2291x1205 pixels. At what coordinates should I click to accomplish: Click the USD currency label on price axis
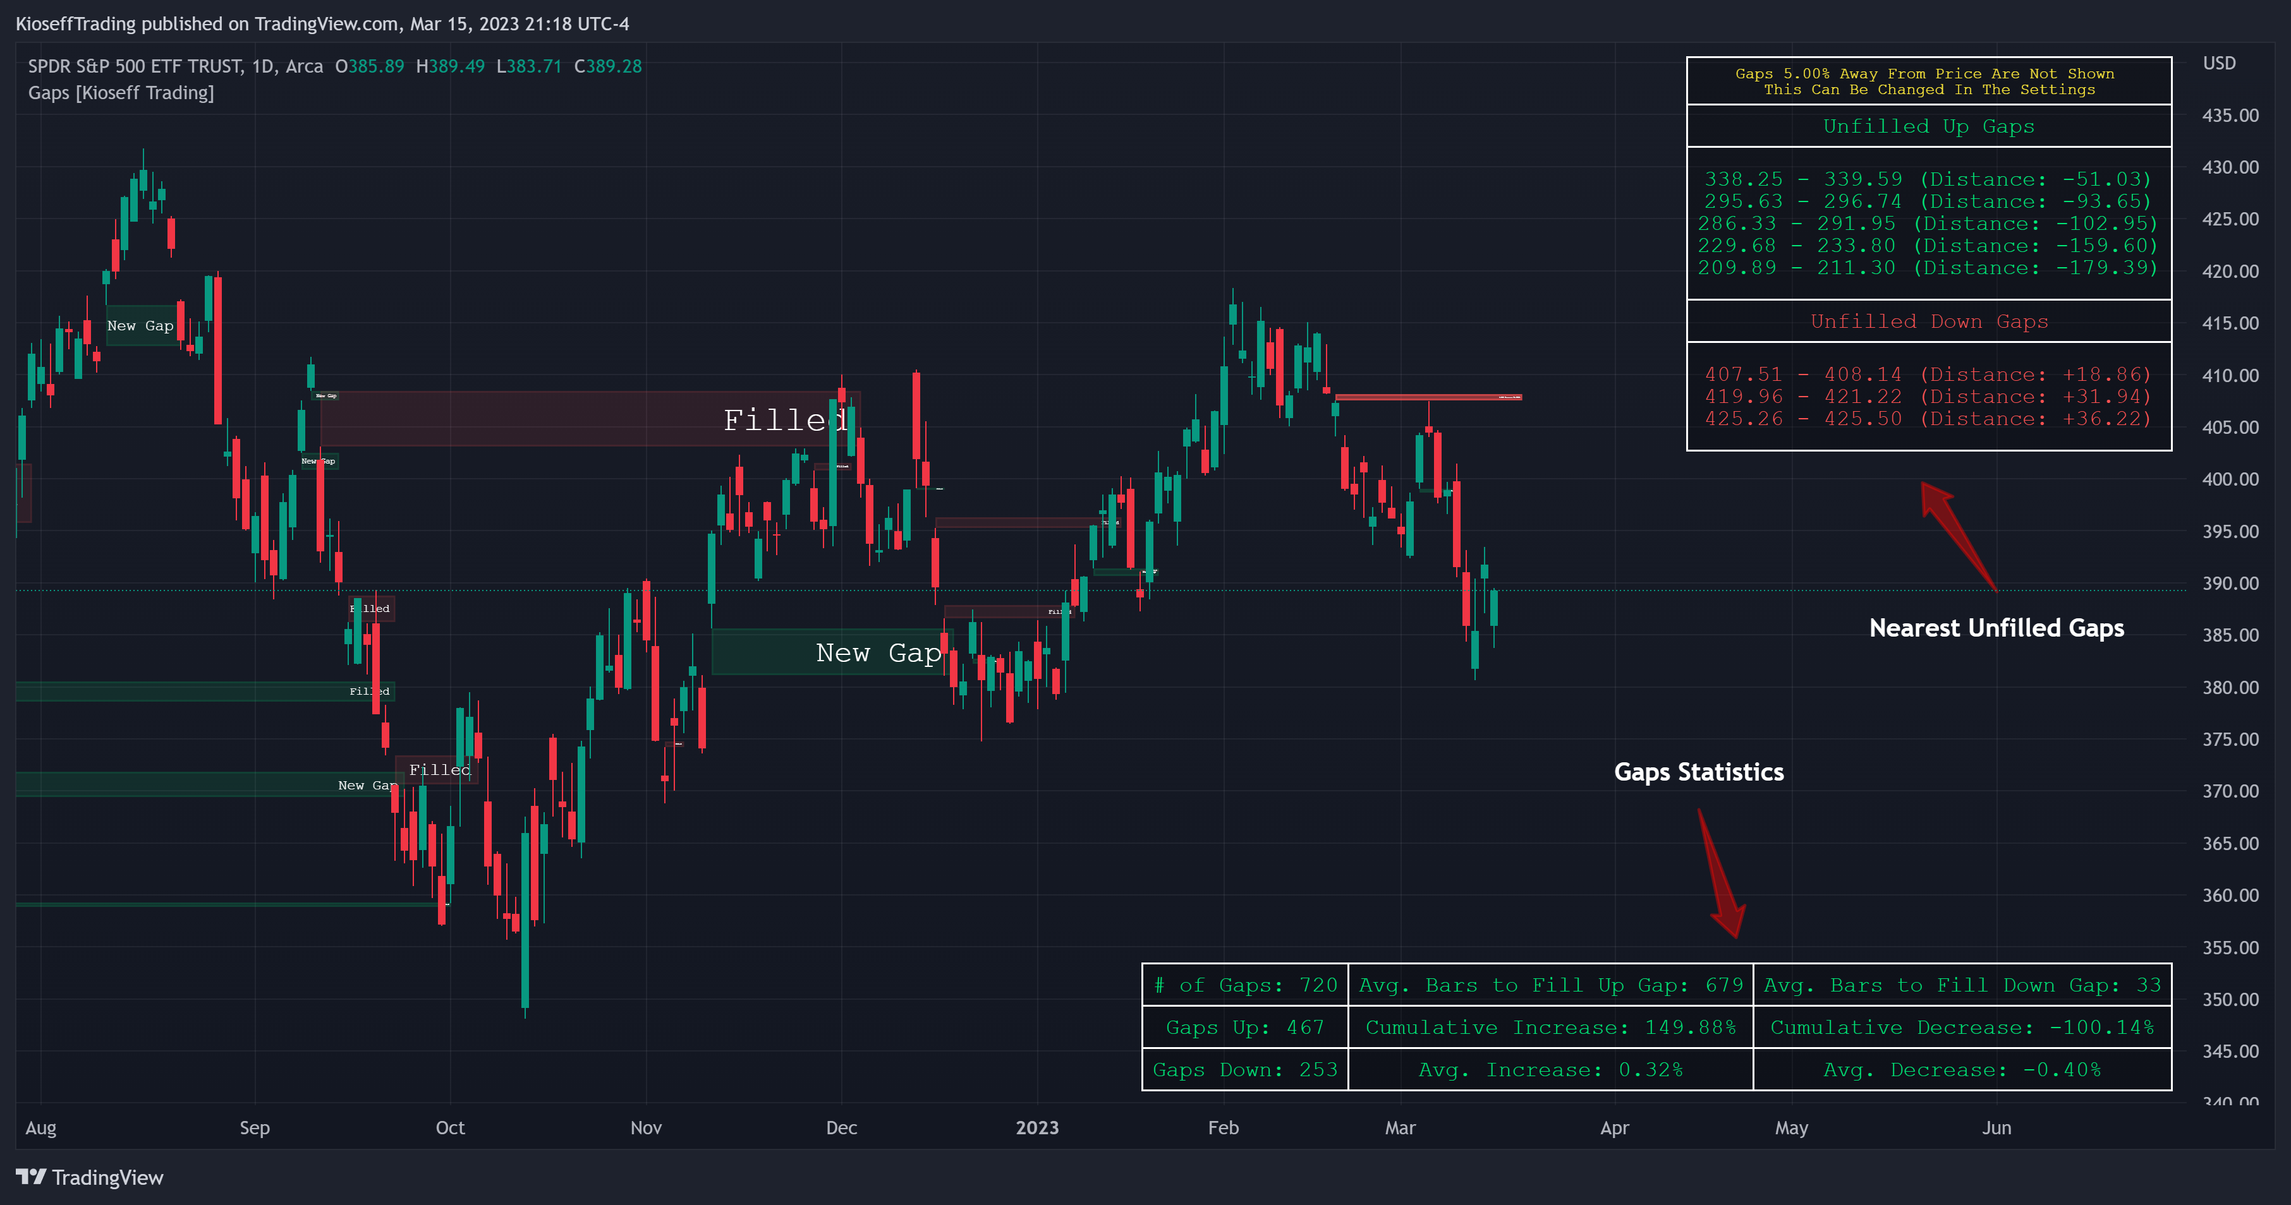pos(2219,63)
